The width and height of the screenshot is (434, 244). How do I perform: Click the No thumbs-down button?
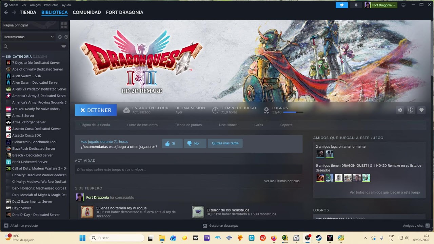195,143
